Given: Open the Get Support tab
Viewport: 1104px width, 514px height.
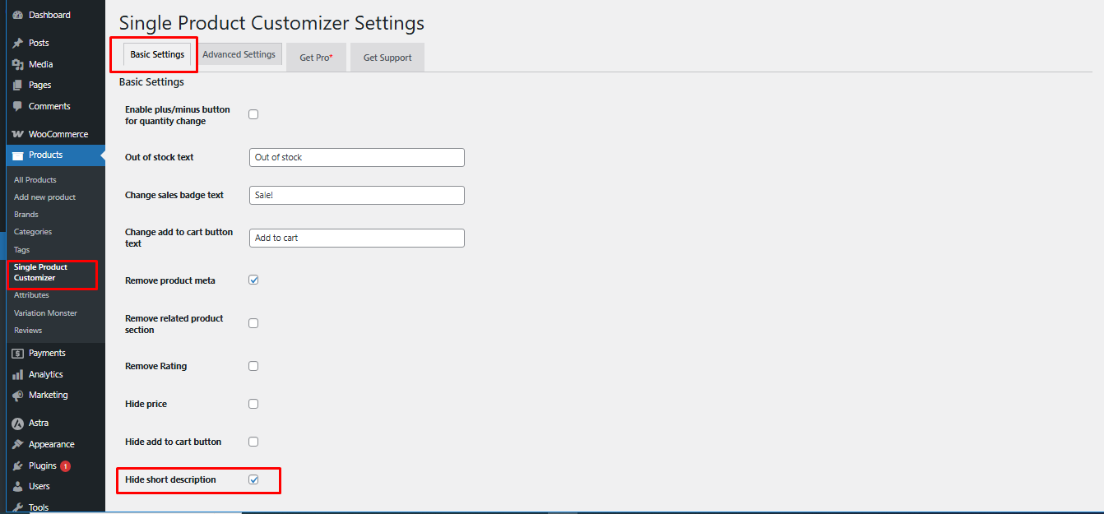Looking at the screenshot, I should (387, 58).
